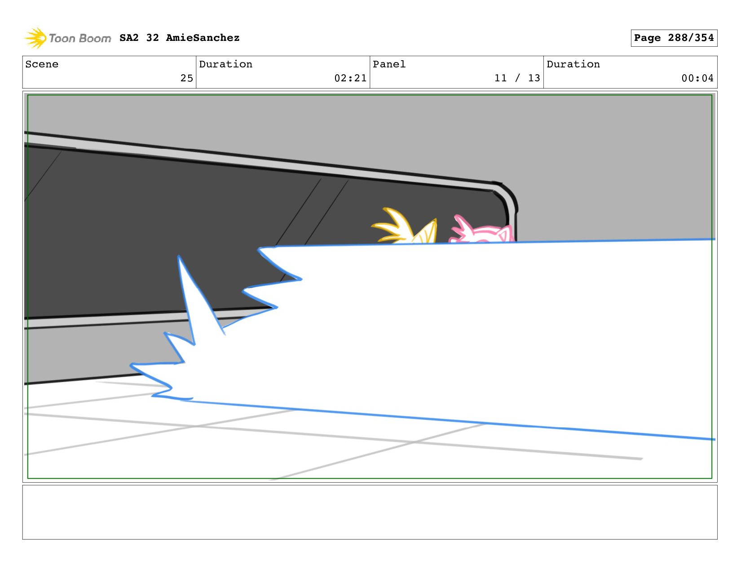741x573 pixels.
Task: Click the 'Panel' header label
Action: click(389, 64)
